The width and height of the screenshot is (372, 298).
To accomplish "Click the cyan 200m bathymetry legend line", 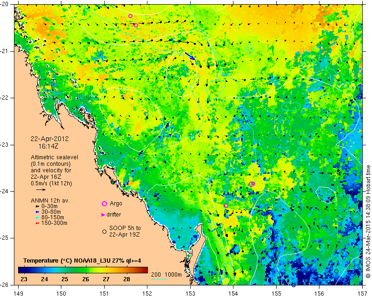I will coord(159,279).
